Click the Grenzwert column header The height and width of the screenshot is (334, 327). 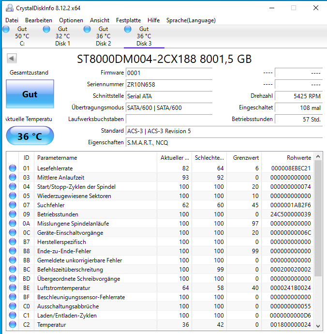[244, 158]
